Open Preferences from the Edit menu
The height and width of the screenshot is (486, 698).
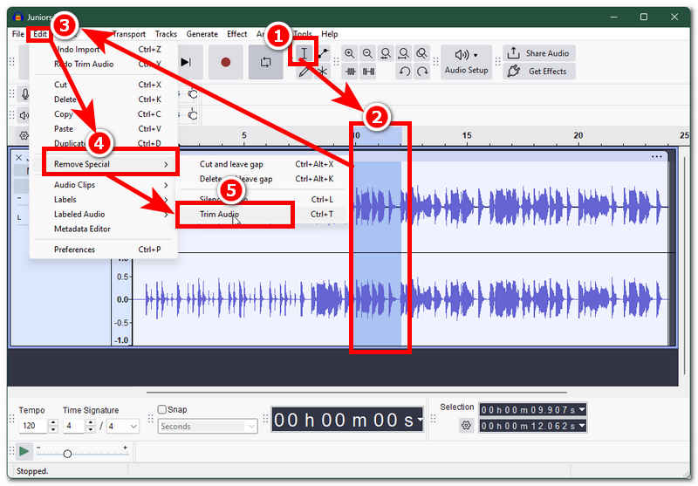coord(105,250)
